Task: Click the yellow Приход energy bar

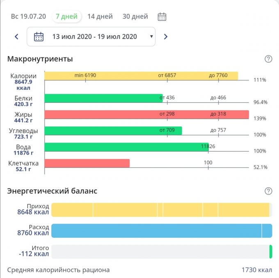Action: coord(160,210)
